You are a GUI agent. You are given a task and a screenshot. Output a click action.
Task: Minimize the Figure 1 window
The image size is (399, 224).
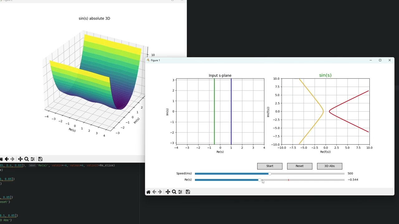(x=371, y=60)
